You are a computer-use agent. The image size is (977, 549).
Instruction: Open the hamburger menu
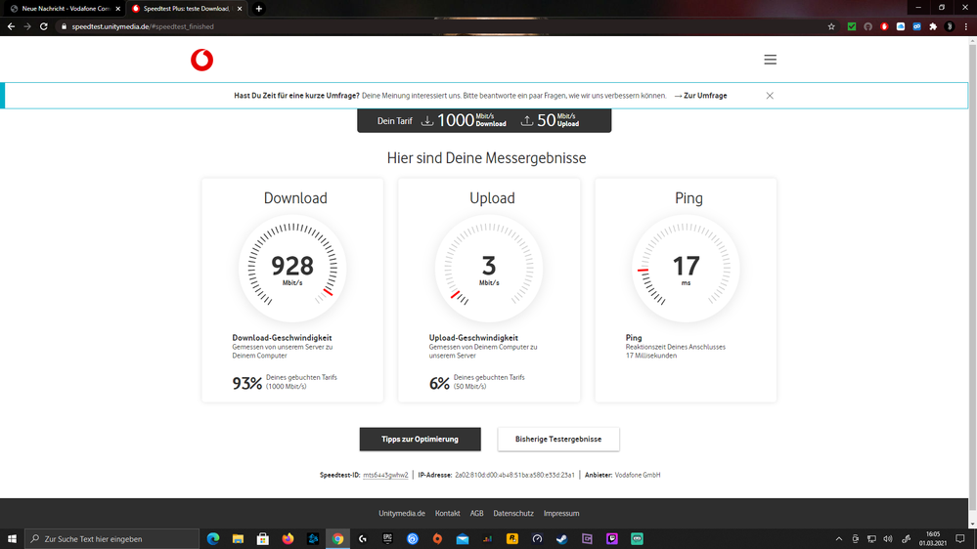(x=770, y=60)
